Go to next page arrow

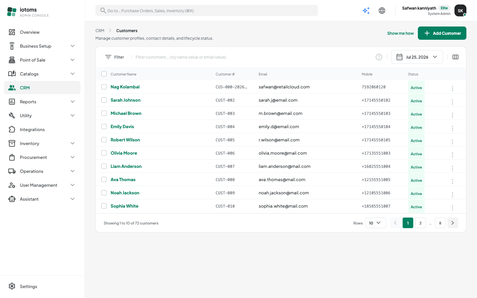click(x=453, y=223)
